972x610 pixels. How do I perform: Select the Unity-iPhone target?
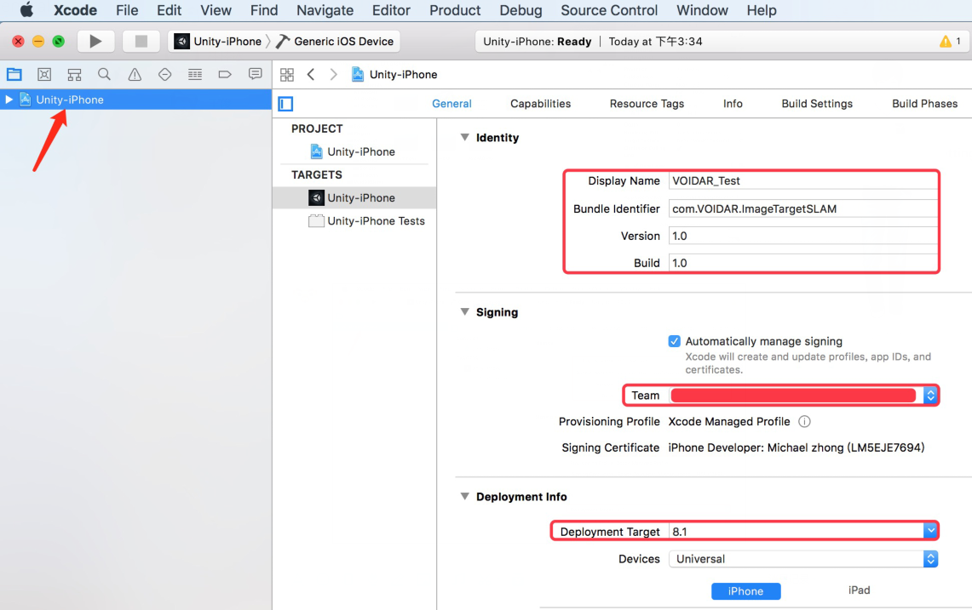pyautogui.click(x=354, y=197)
